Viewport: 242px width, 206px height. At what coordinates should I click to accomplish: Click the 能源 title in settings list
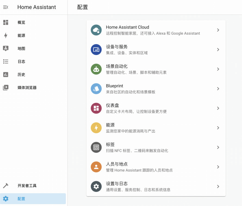[110, 125]
